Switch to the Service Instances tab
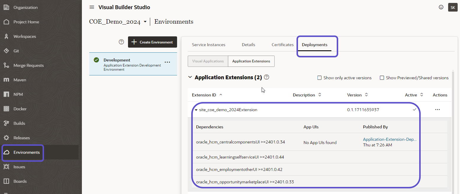460x194 pixels. click(x=208, y=45)
